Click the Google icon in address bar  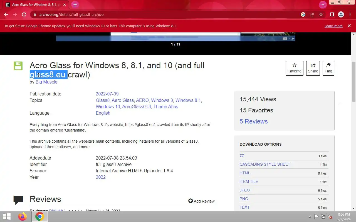303,14
